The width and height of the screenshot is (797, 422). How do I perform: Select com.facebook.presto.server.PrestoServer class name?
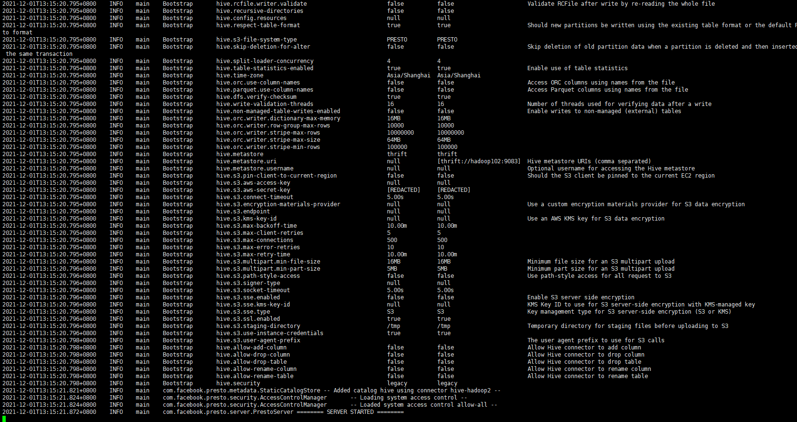click(x=228, y=412)
